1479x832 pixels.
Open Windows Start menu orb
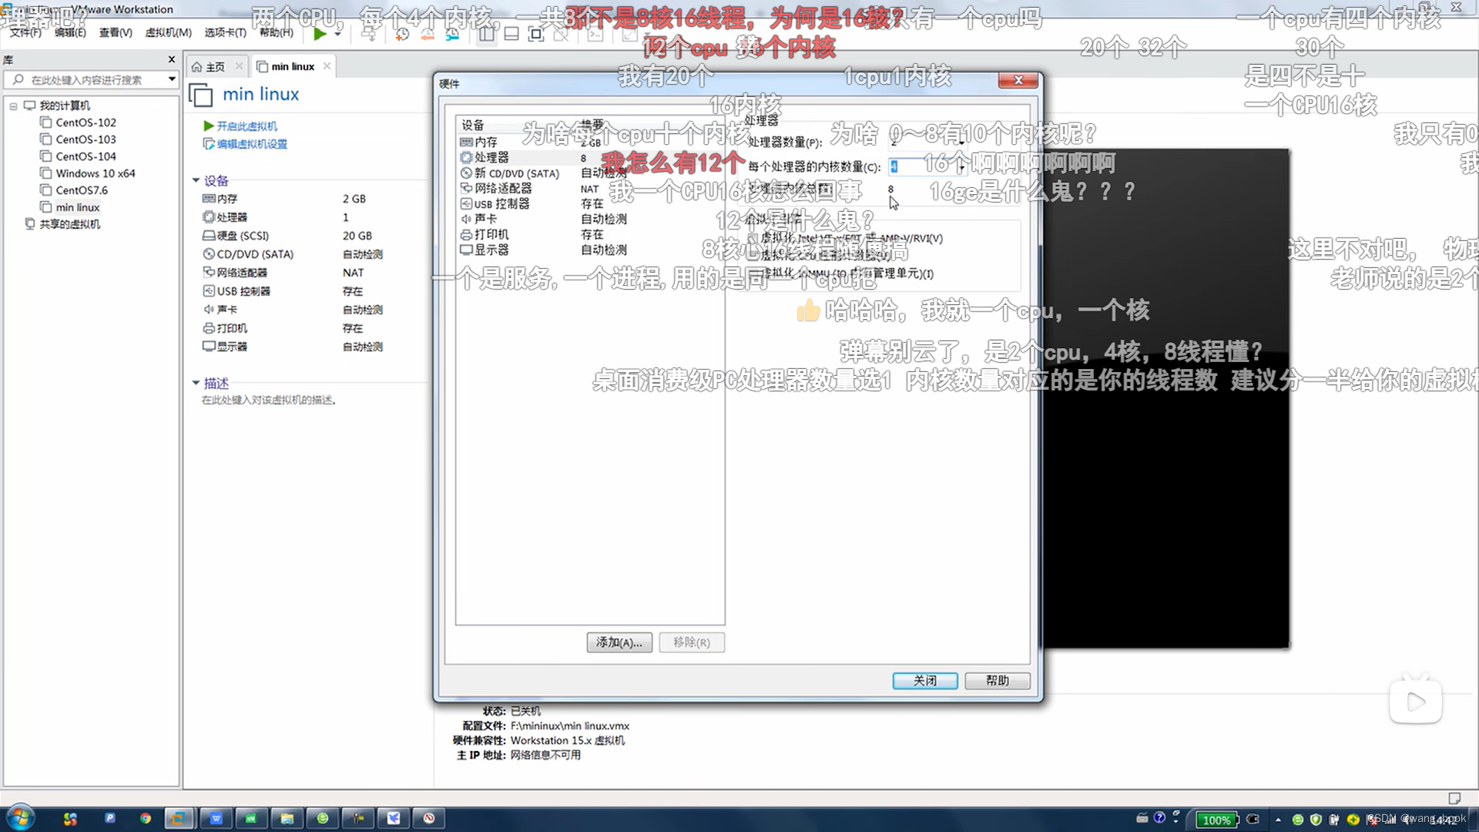point(21,817)
